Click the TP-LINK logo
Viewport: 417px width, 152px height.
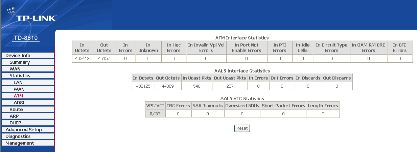point(31,16)
